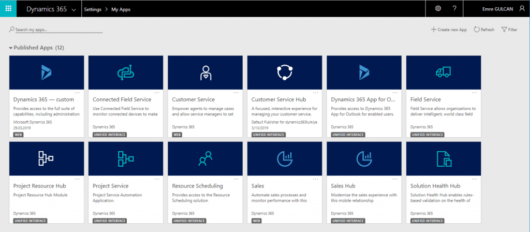Click the search magnifier icon
Image resolution: width=530 pixels, height=232 pixels.
pos(12,30)
